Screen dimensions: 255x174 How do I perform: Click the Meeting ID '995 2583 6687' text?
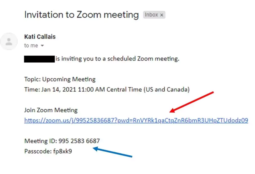pyautogui.click(x=63, y=141)
